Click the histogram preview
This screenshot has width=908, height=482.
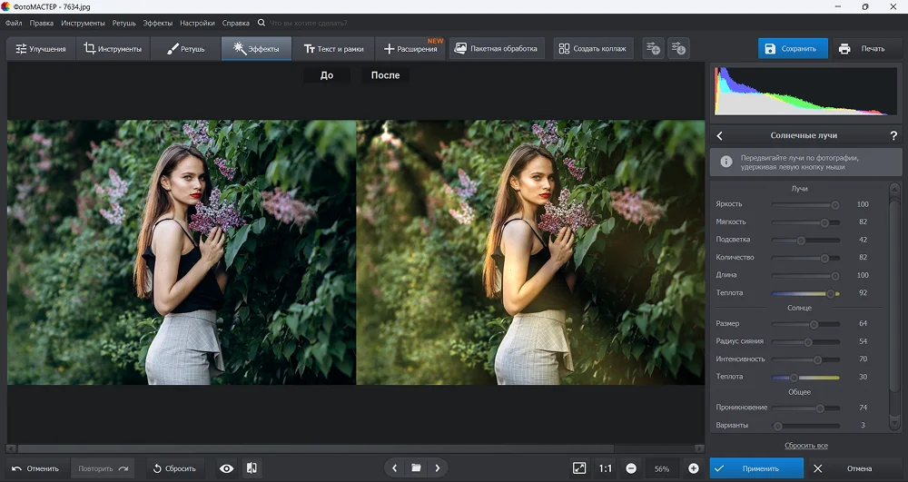click(804, 92)
